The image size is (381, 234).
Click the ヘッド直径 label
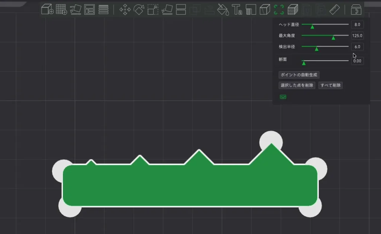pos(289,24)
